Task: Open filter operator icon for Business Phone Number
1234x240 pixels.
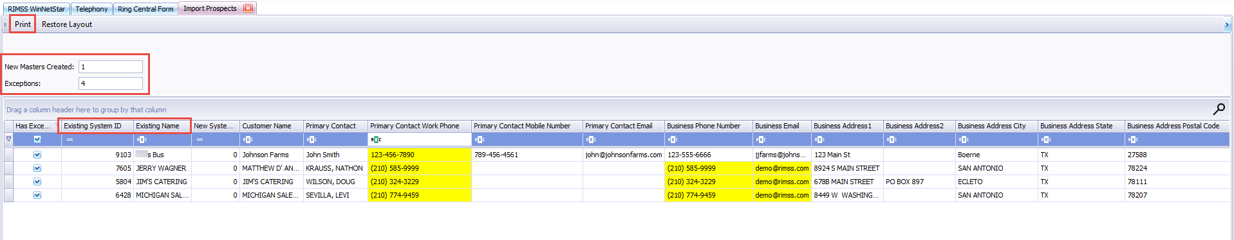Action: pyautogui.click(x=673, y=139)
